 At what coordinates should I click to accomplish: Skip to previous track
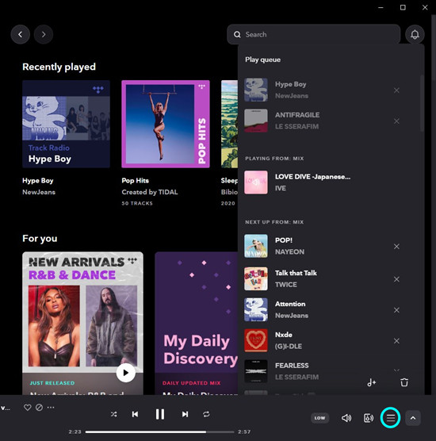coord(136,414)
